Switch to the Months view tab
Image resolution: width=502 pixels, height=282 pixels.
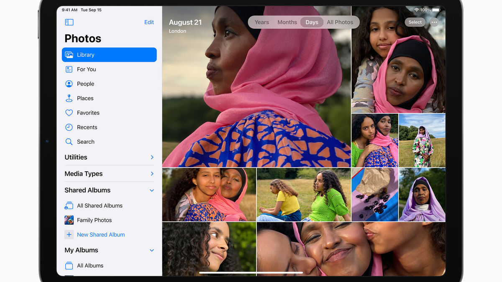point(287,23)
